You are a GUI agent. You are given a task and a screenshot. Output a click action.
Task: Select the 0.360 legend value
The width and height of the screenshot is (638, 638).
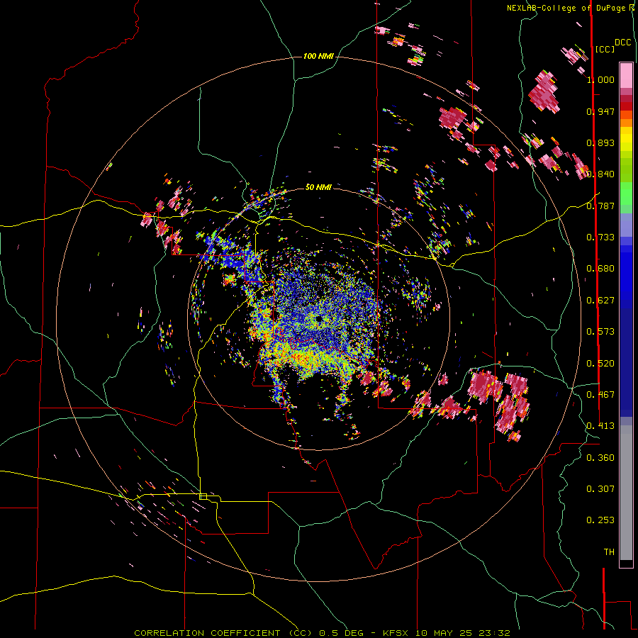click(x=600, y=458)
